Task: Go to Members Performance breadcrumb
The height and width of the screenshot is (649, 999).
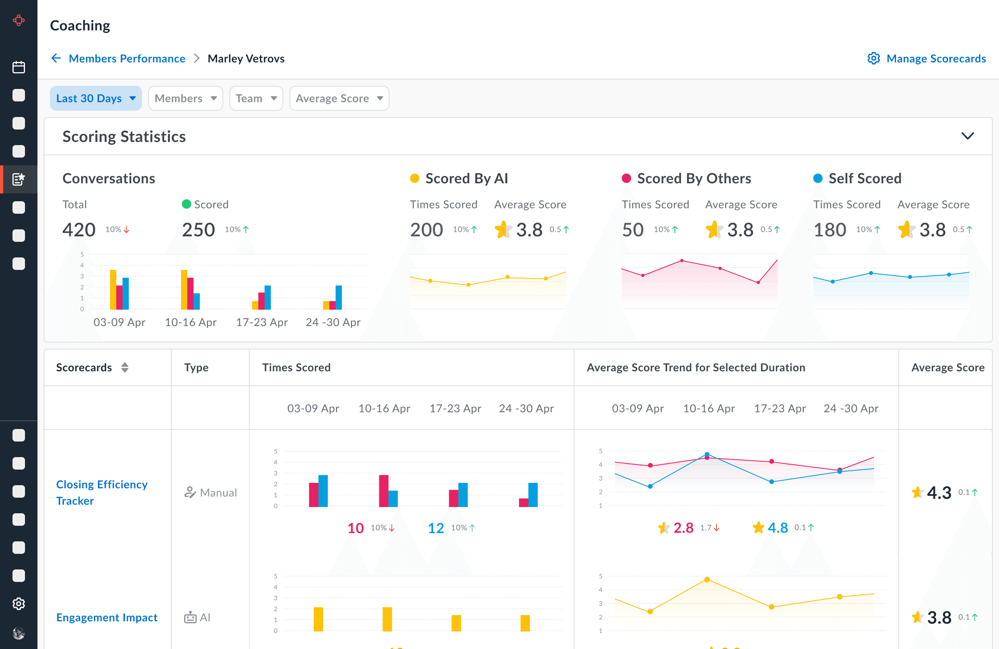Action: click(x=127, y=59)
